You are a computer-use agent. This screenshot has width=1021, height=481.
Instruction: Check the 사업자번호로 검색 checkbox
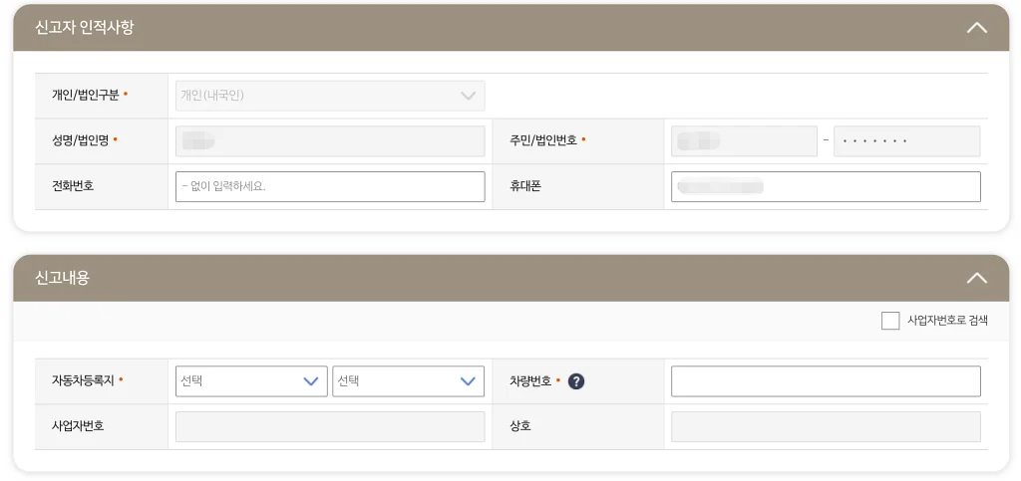coord(890,321)
